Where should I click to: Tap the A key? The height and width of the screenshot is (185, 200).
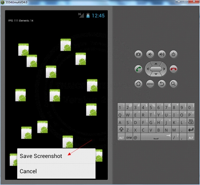(121, 122)
